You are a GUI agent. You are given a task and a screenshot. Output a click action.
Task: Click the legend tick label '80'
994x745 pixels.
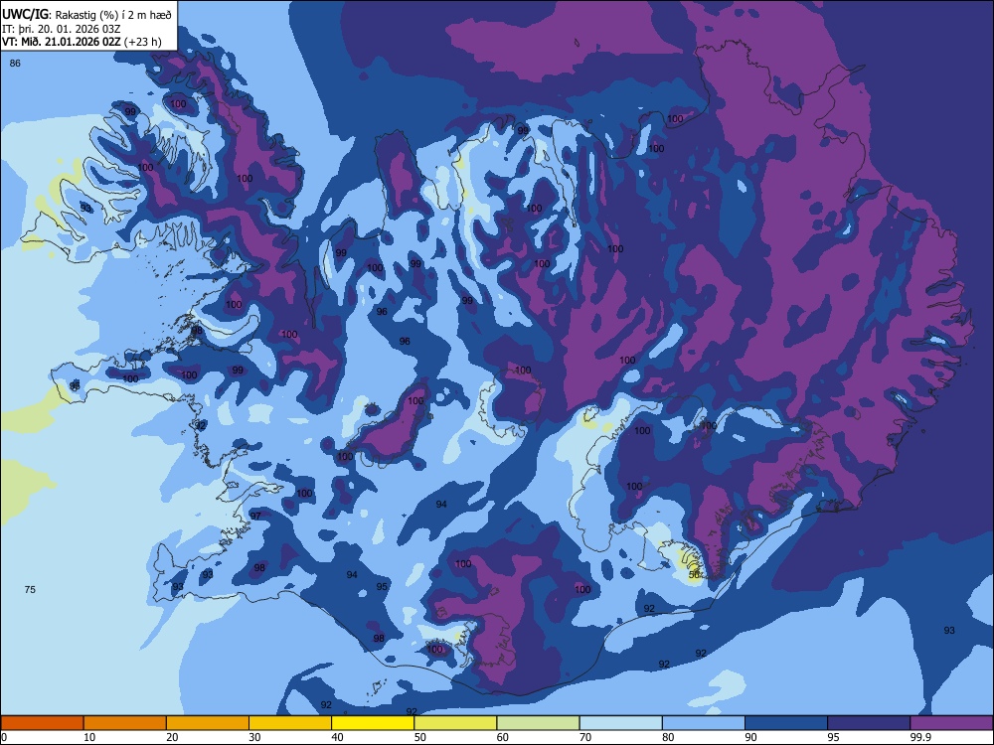[668, 737]
